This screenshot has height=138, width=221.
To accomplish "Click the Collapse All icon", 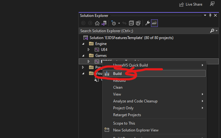I will pos(131,23).
